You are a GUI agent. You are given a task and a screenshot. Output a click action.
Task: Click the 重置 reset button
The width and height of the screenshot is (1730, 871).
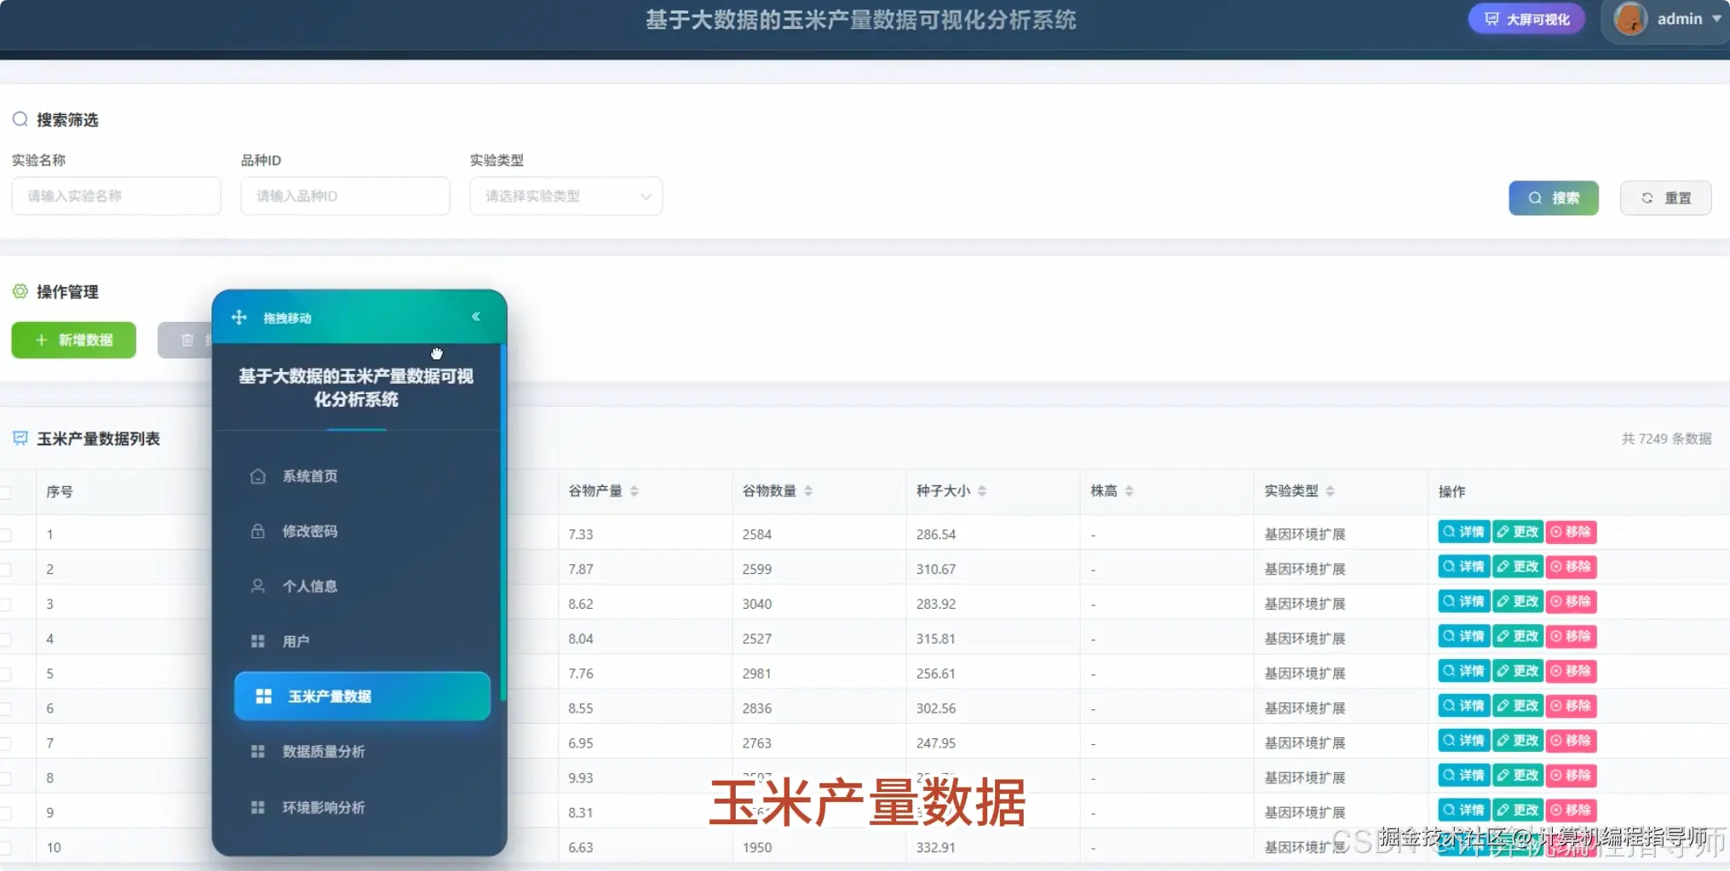1666,198
